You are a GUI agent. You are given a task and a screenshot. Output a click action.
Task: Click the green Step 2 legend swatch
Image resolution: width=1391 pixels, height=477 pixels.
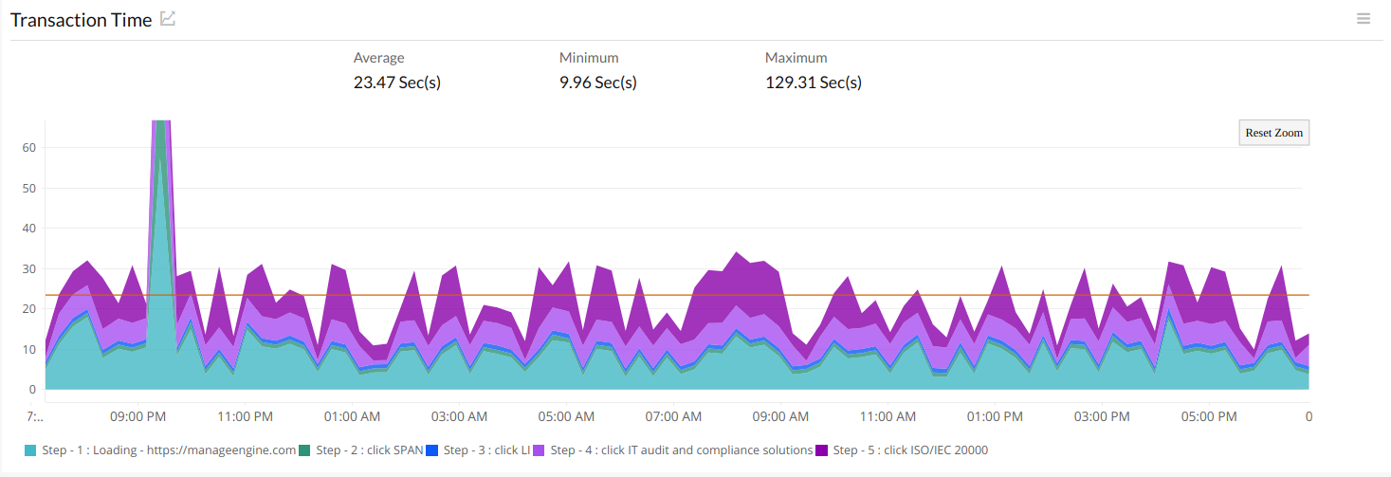(305, 450)
